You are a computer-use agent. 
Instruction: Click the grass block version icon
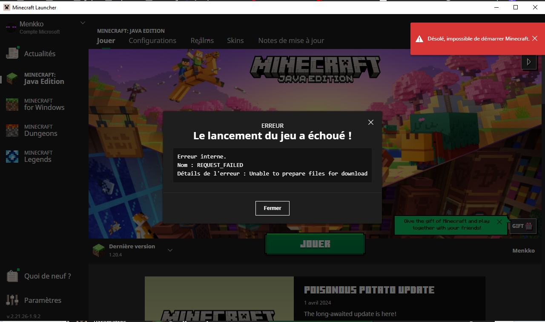[x=98, y=250]
